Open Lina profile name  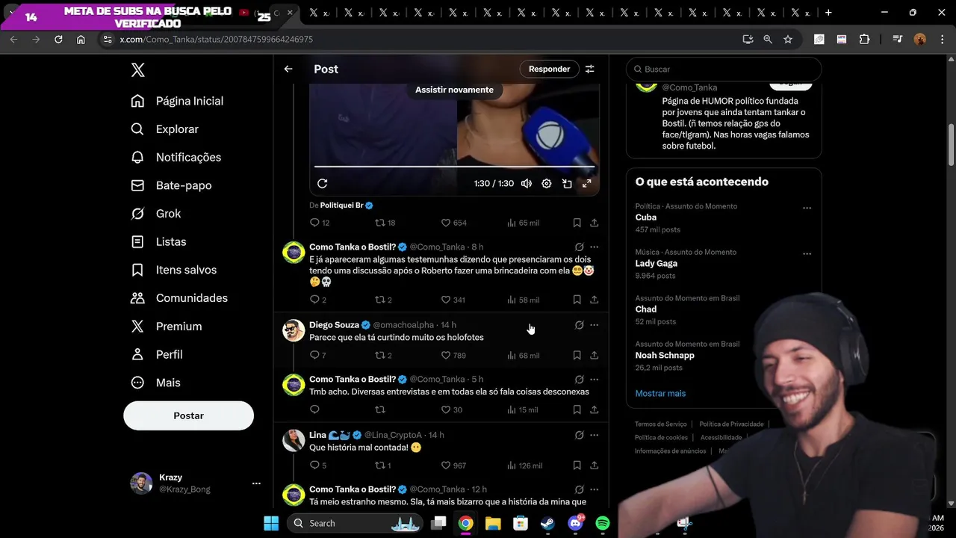pyautogui.click(x=317, y=435)
